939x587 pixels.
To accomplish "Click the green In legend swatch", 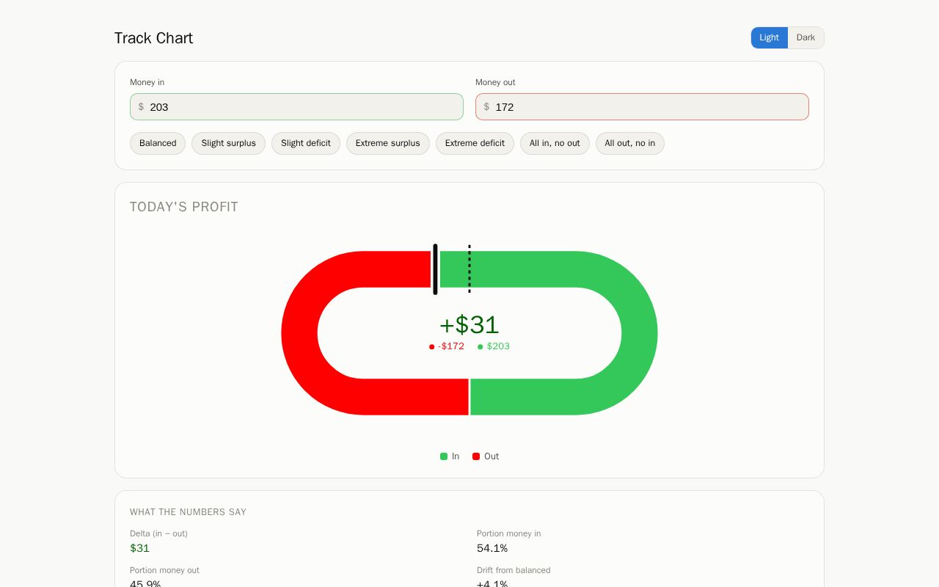I will (444, 456).
